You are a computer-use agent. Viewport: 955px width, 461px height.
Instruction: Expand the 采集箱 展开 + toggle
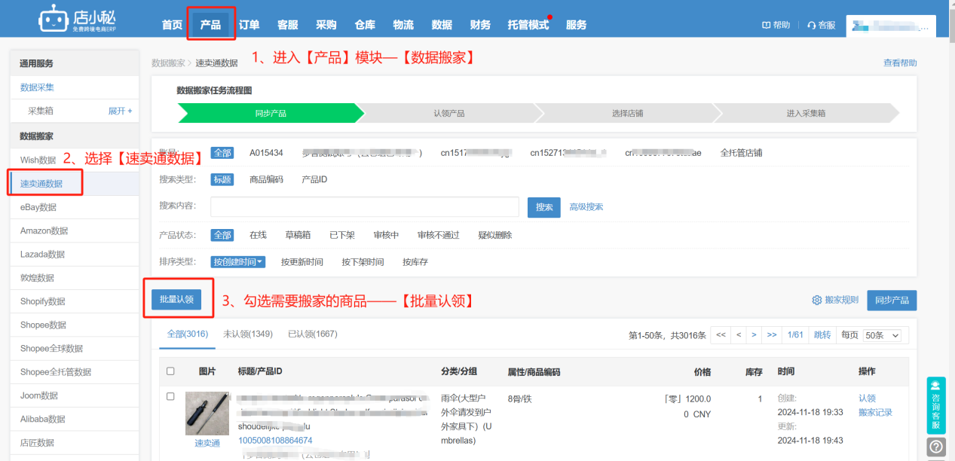[x=120, y=111]
